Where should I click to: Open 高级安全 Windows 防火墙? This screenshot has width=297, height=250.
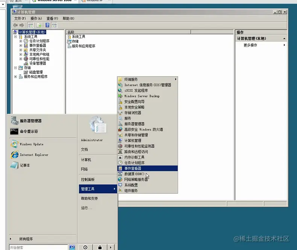(147, 130)
